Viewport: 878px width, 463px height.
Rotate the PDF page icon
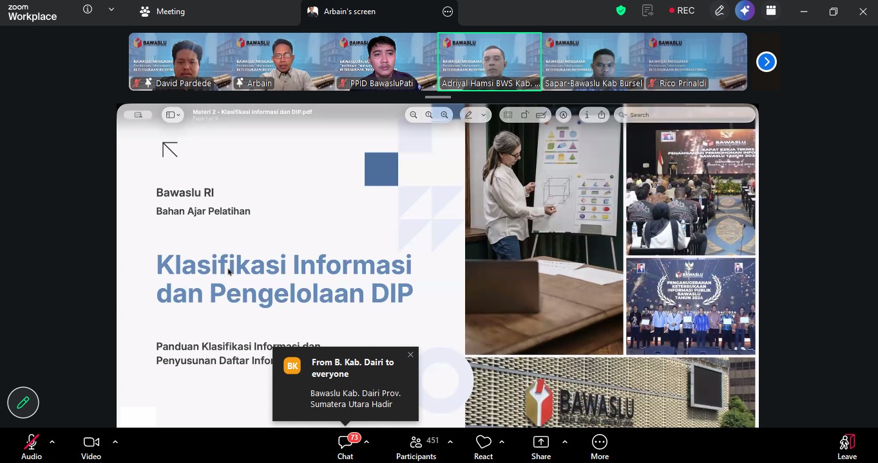(x=525, y=114)
